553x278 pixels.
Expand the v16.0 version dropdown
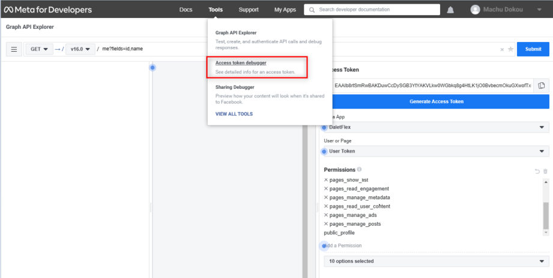(80, 49)
